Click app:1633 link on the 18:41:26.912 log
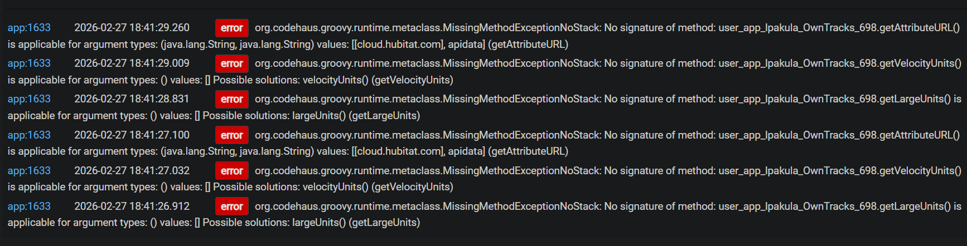Image resolution: width=967 pixels, height=246 pixels. coord(29,206)
